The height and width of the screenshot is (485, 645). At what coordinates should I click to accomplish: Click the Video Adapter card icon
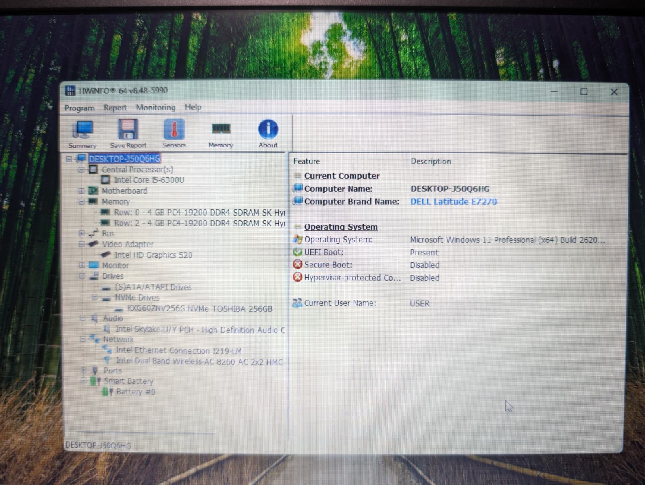click(94, 244)
